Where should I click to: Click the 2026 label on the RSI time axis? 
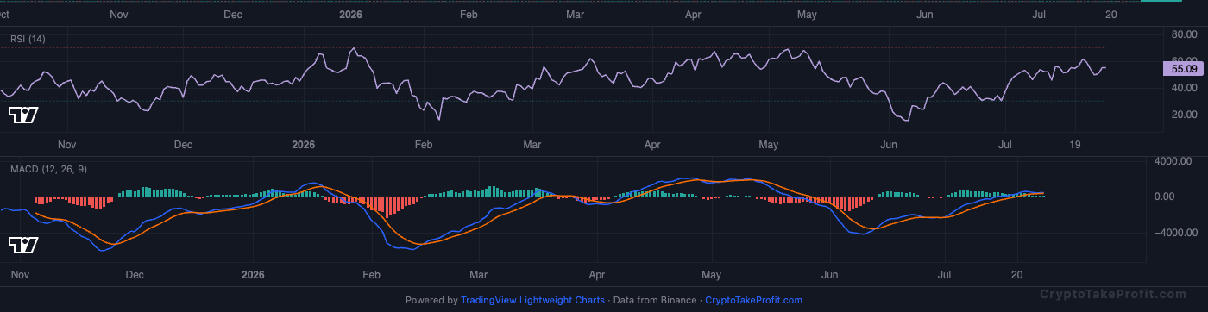(304, 145)
